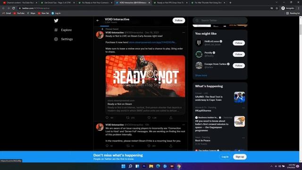302x170 pixels.
Task: Follow the Pestily account
Action: tap(239, 54)
